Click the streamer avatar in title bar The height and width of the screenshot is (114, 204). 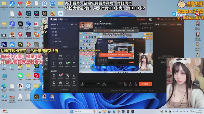pos(150,20)
